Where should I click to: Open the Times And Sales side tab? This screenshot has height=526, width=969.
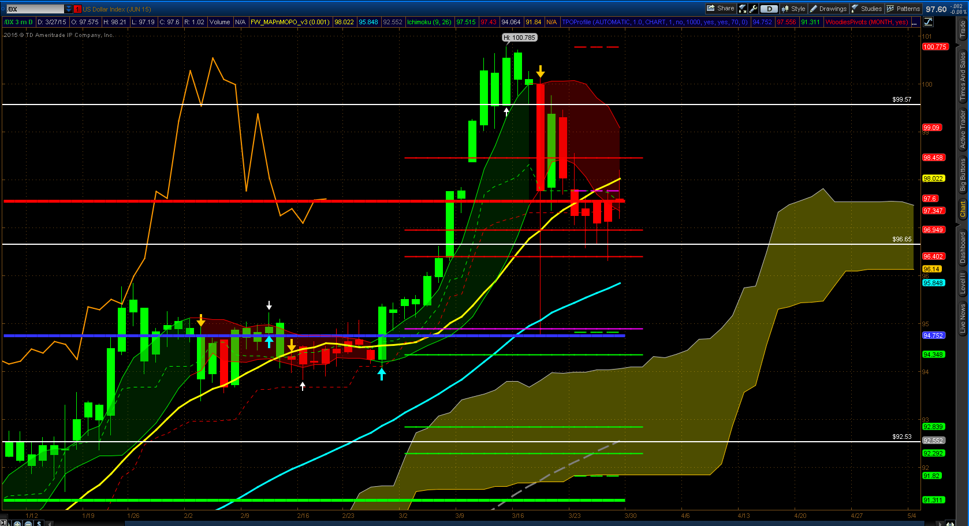(963, 76)
